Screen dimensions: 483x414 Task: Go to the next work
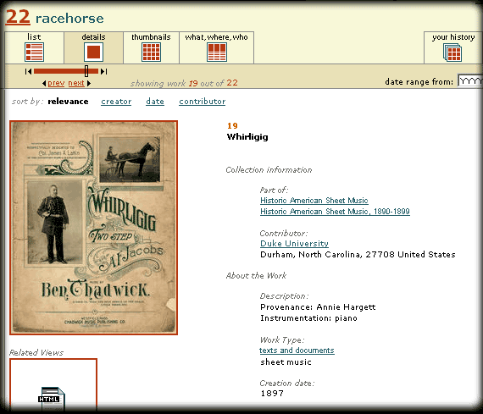[x=76, y=83]
